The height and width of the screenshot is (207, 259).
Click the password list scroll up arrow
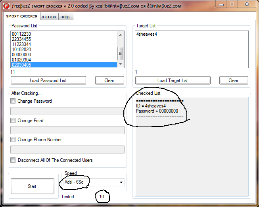[x=121, y=34]
